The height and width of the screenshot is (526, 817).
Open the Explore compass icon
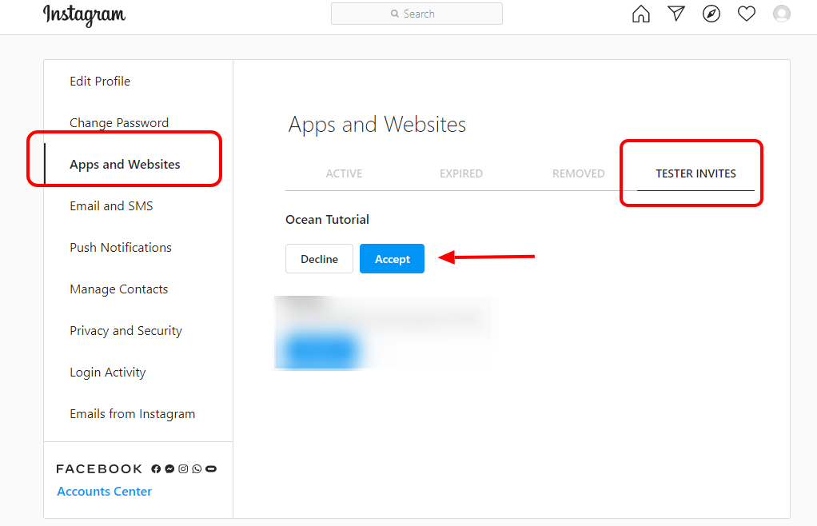point(711,14)
